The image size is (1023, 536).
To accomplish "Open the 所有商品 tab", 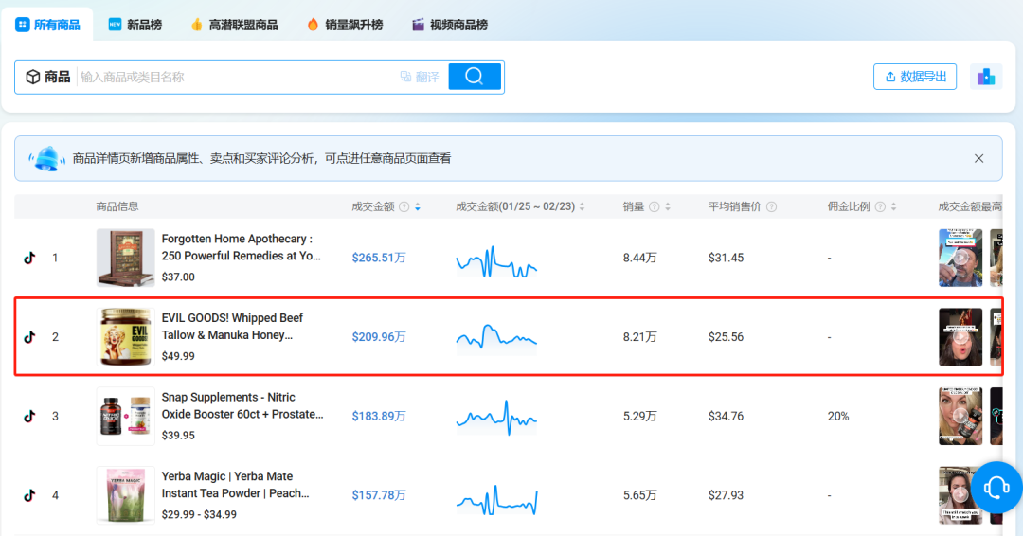I will pyautogui.click(x=47, y=25).
